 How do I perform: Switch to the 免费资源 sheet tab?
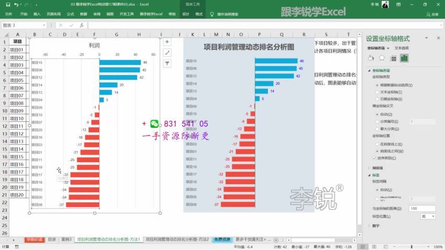click(x=222, y=240)
